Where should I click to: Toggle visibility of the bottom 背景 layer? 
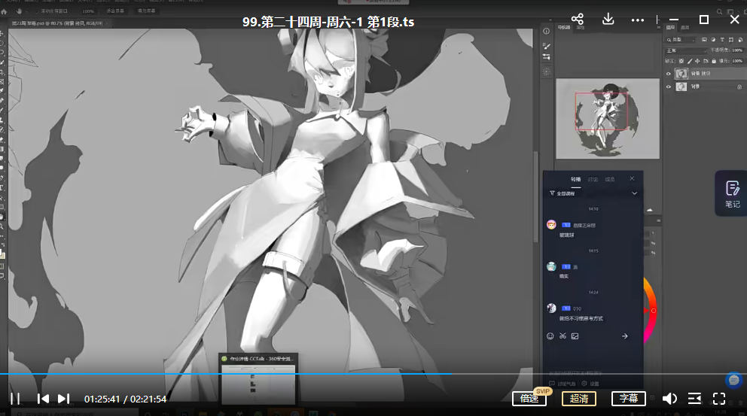click(x=668, y=87)
